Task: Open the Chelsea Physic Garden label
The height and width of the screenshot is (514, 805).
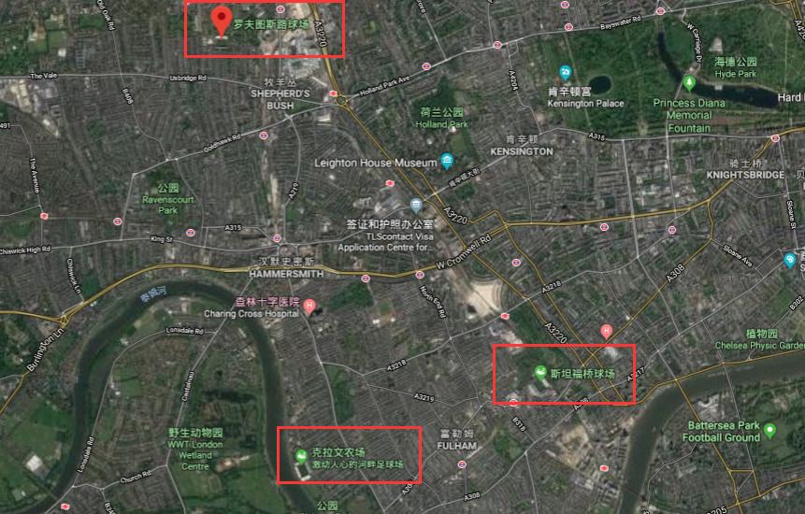Action: tap(760, 339)
